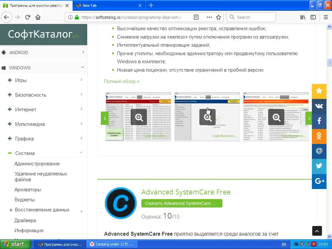The height and width of the screenshot is (249, 332).
Task: Click the Windows start button
Action: [15, 244]
